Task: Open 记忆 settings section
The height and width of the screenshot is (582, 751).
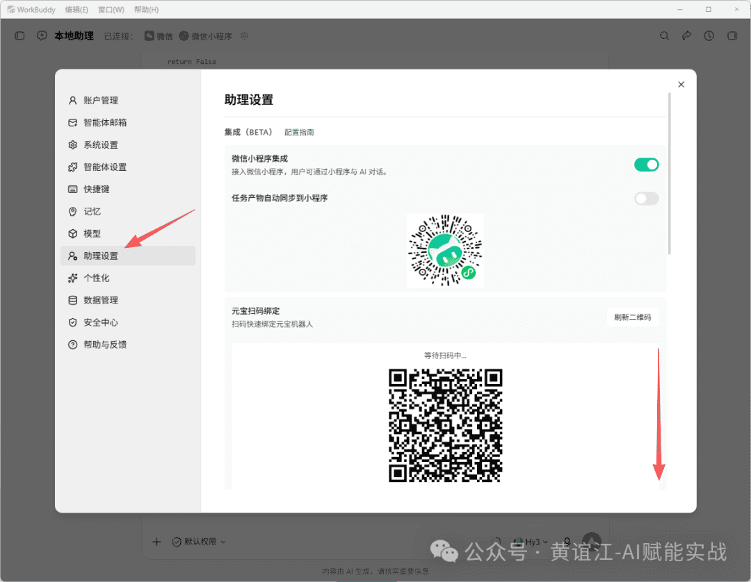Action: pos(128,211)
